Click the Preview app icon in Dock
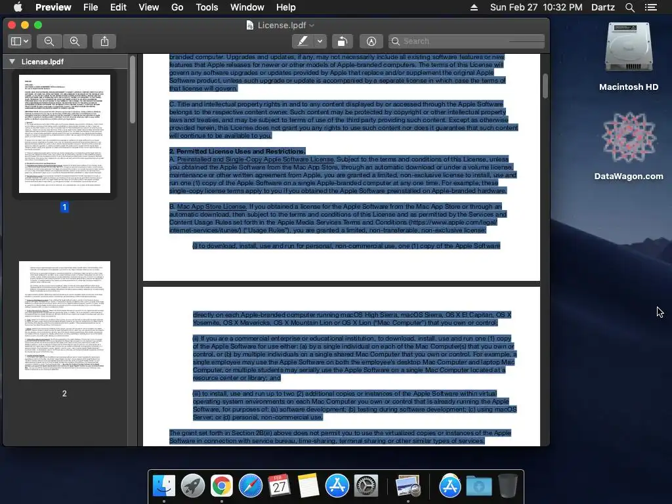This screenshot has width=672, height=504. coord(408,486)
